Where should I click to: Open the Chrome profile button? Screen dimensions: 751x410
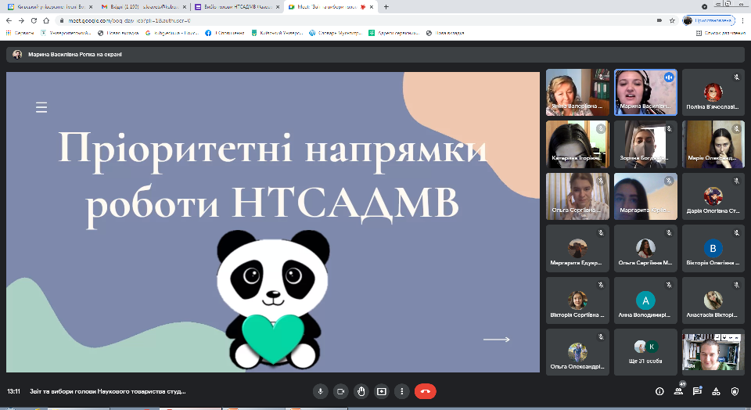click(x=710, y=20)
